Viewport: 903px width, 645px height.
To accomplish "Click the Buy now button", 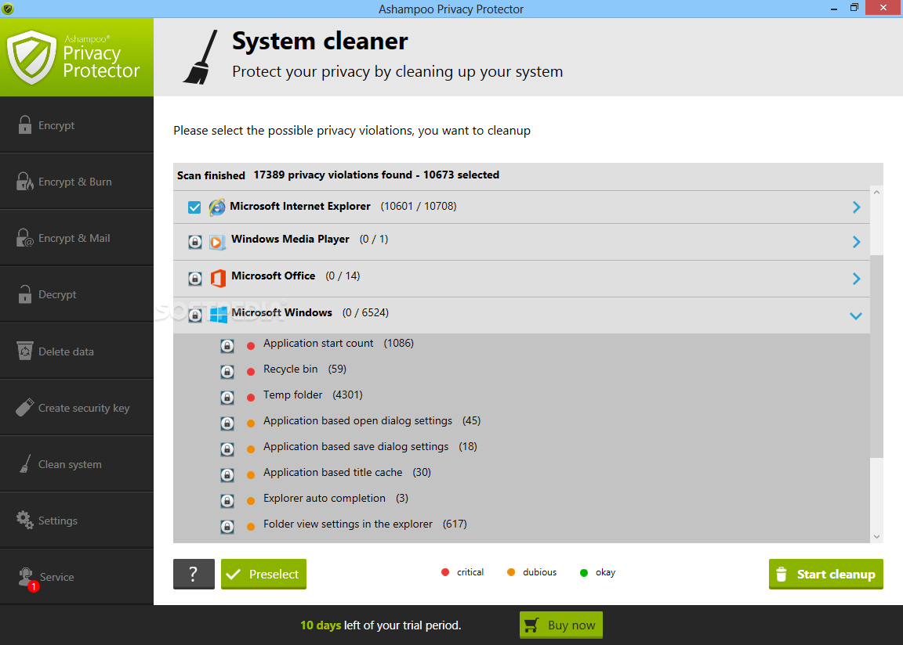I will coord(561,625).
